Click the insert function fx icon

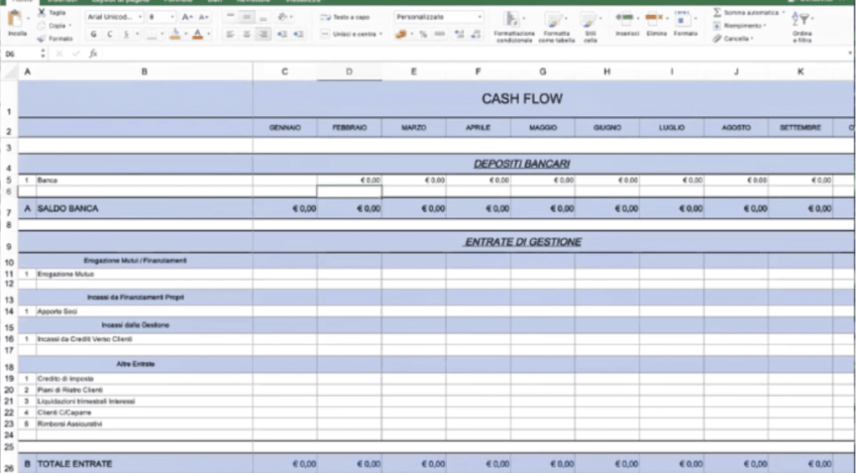[93, 53]
